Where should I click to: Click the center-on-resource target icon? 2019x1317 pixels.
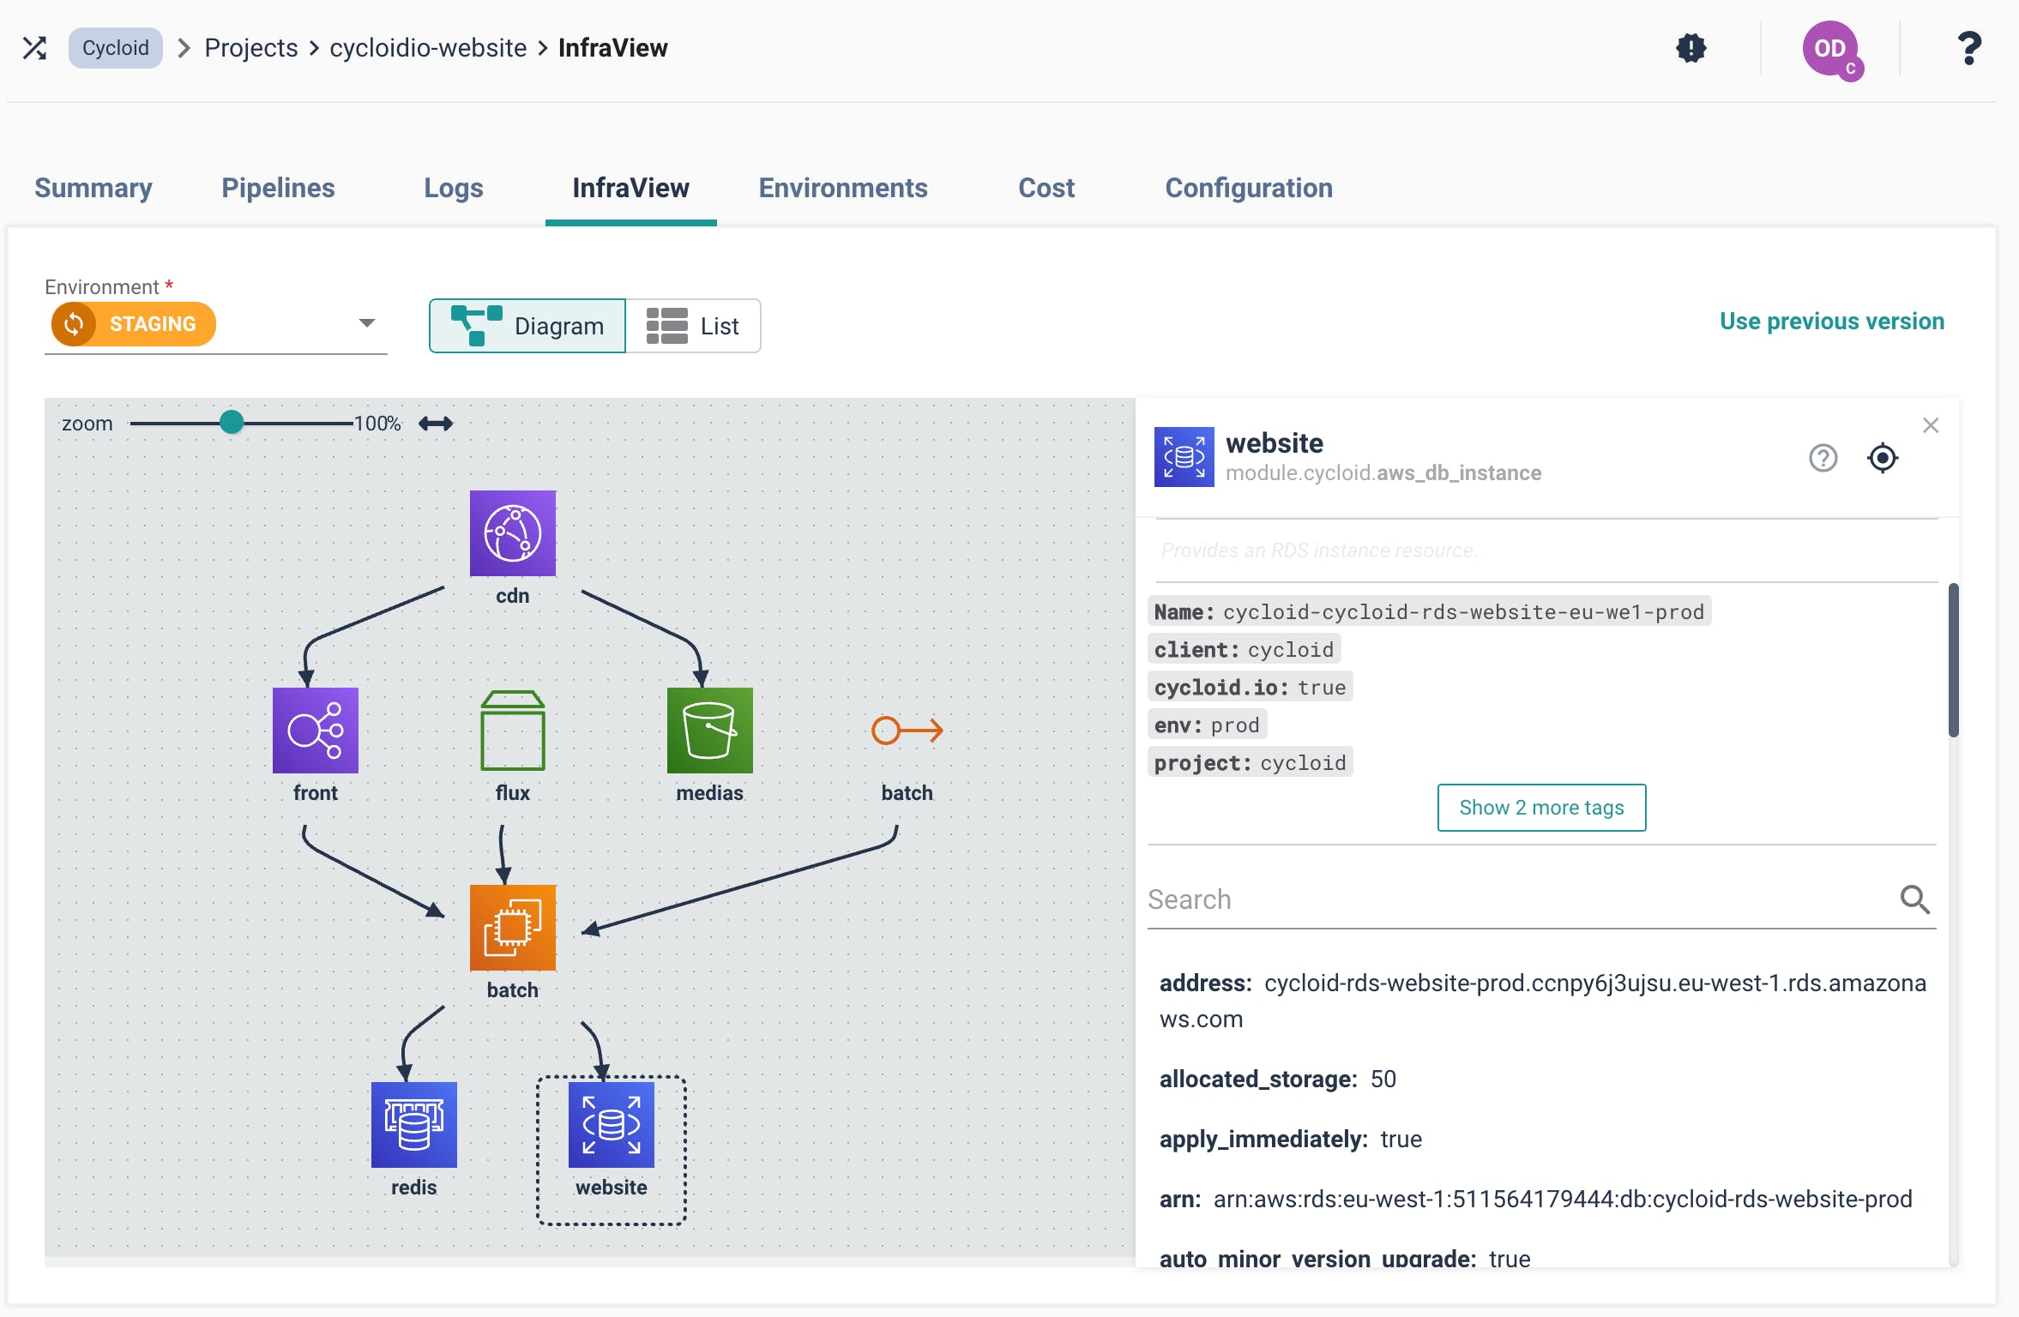pos(1882,458)
